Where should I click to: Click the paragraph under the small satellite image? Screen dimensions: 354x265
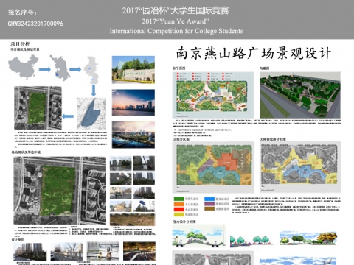[60, 139]
